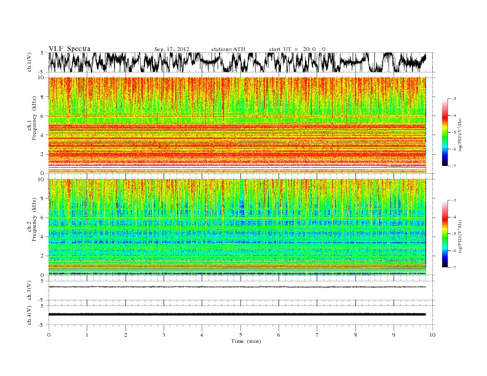
Task: Click the "ch.4(V)" axis label
Action: coord(30,316)
